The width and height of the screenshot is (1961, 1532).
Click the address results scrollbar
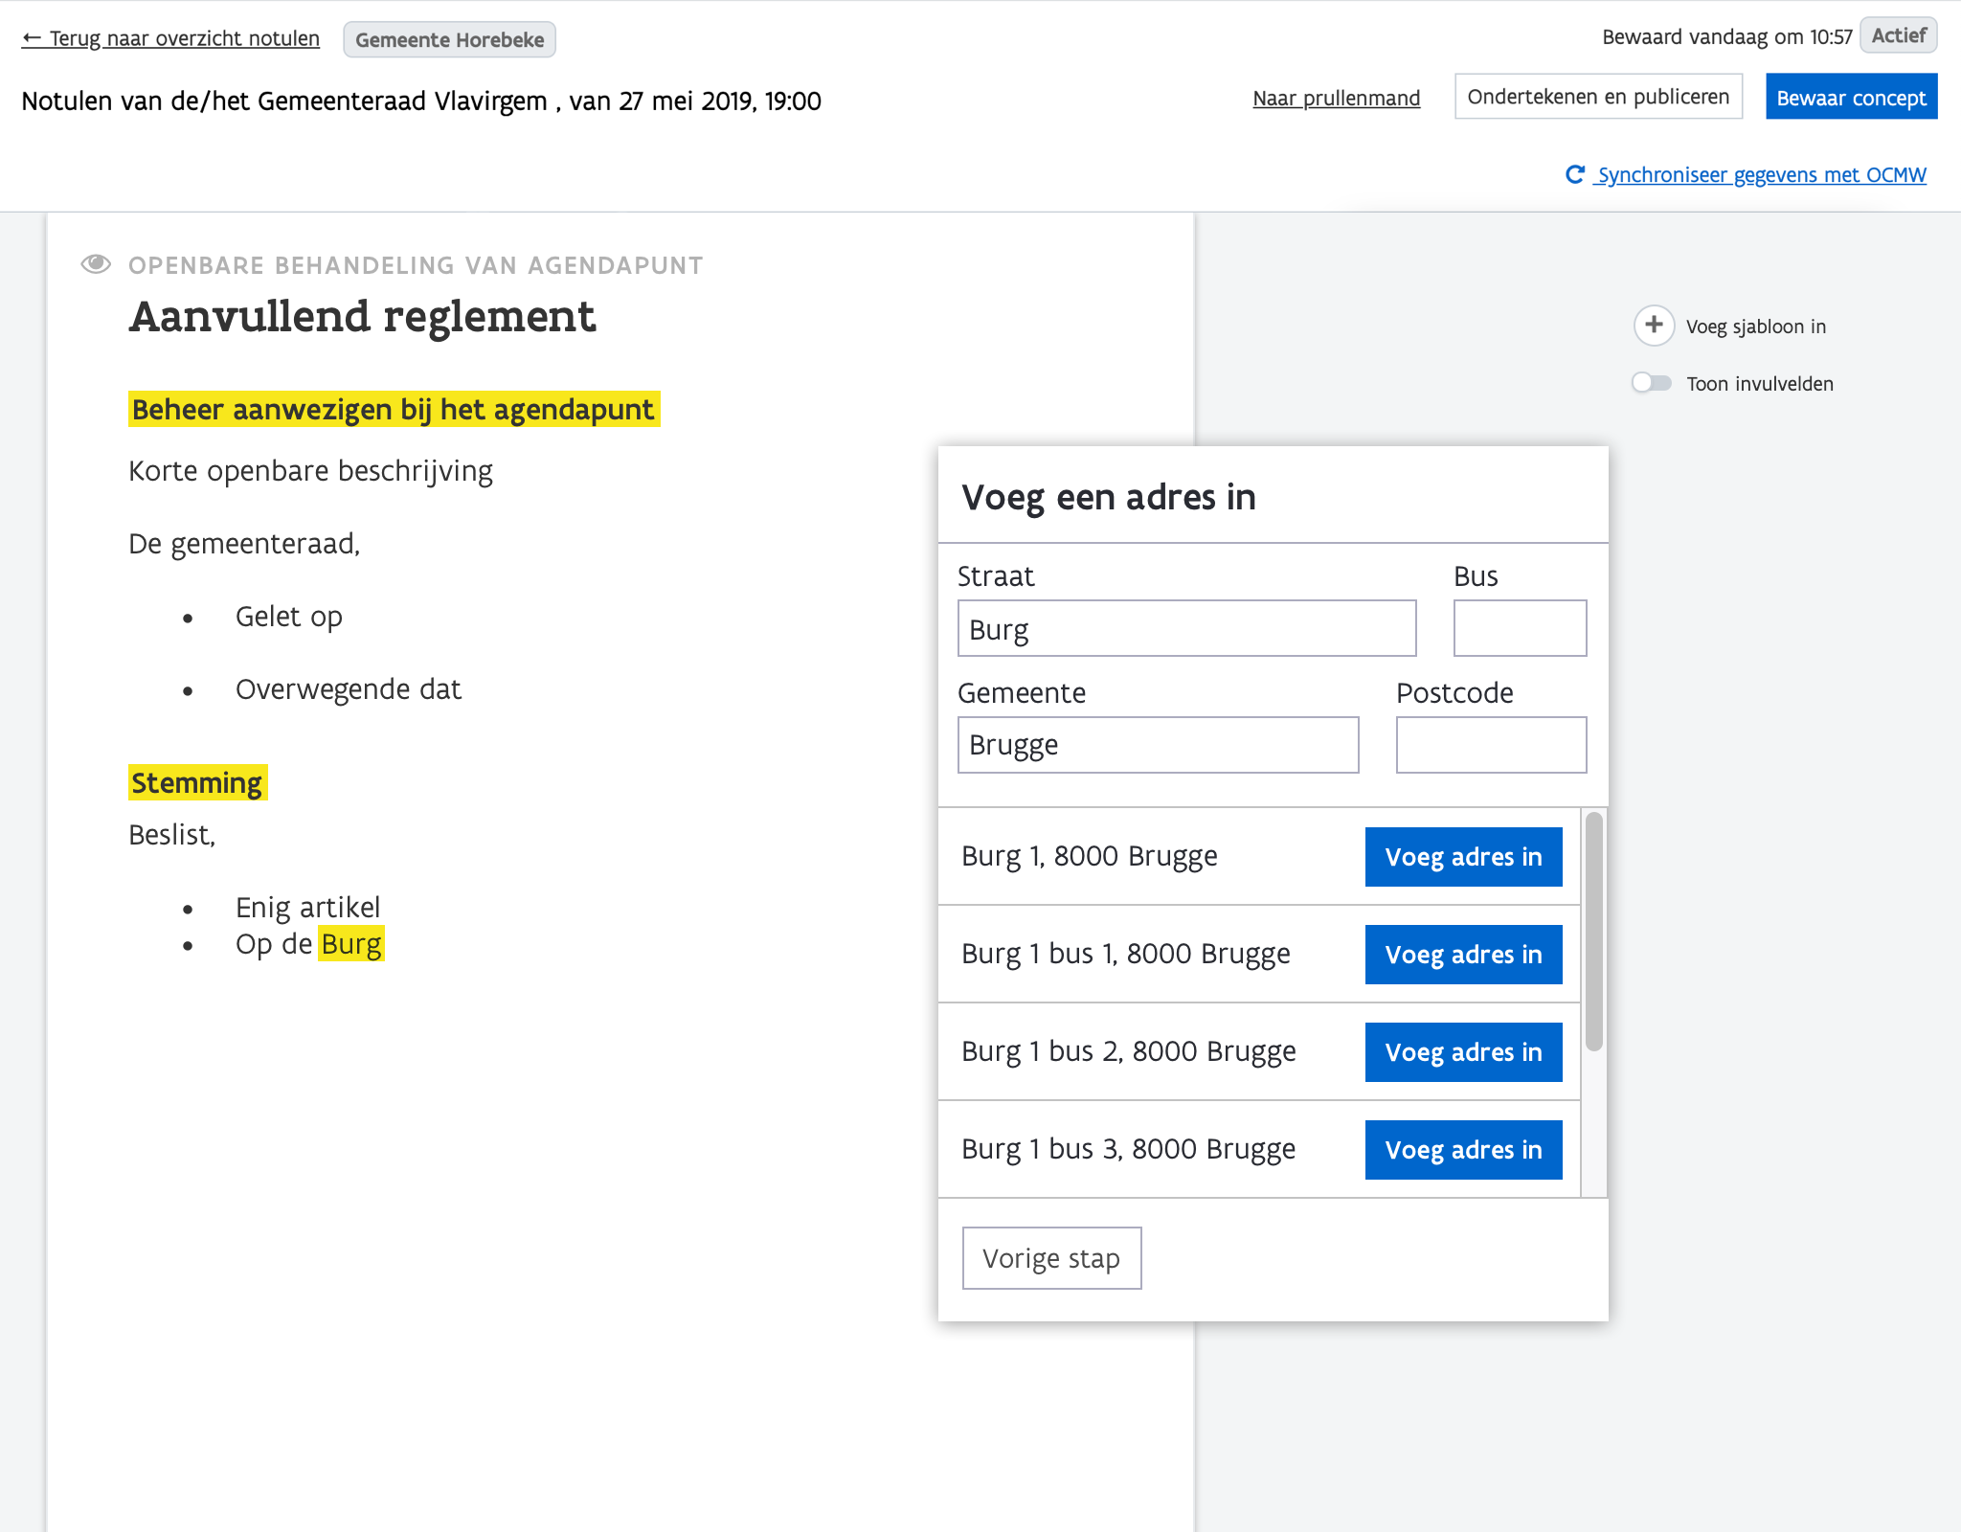click(1593, 932)
